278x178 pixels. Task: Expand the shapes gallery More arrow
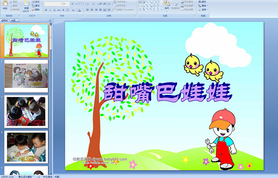[161, 9]
